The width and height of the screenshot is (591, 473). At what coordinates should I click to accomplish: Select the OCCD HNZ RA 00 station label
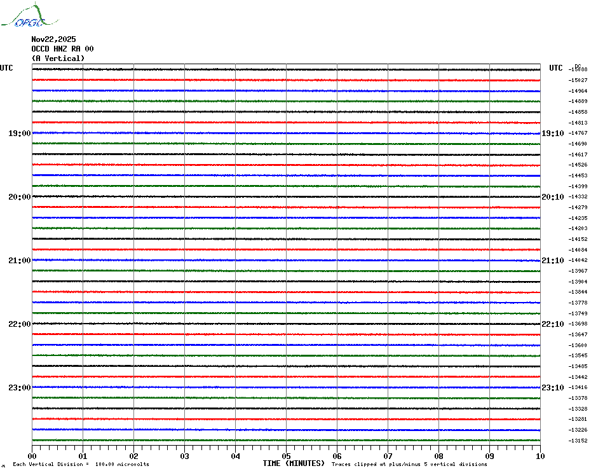(62, 48)
